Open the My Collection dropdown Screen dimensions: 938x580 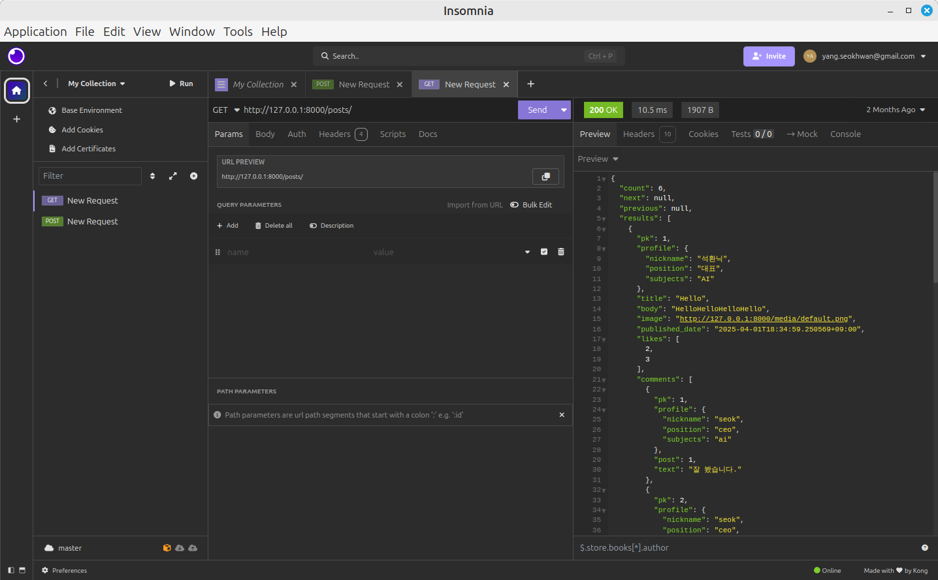pyautogui.click(x=97, y=84)
